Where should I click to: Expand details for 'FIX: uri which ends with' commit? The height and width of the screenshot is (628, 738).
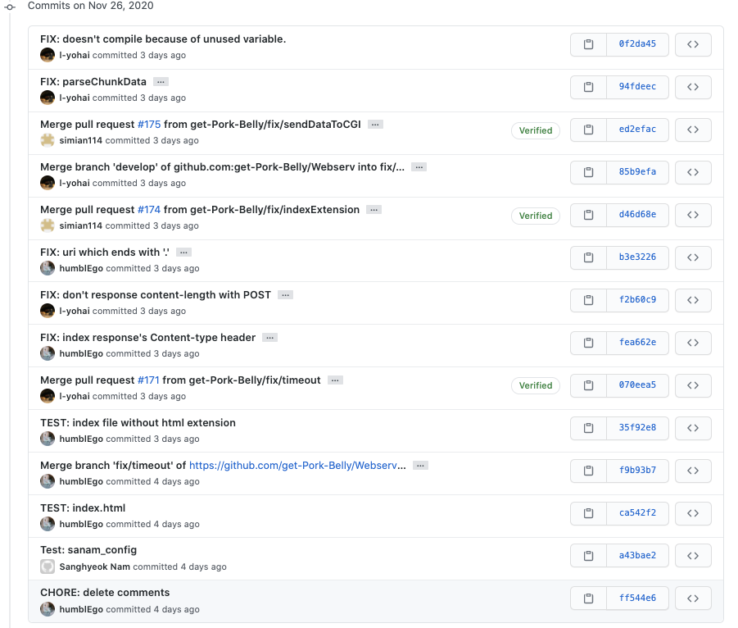click(x=183, y=253)
